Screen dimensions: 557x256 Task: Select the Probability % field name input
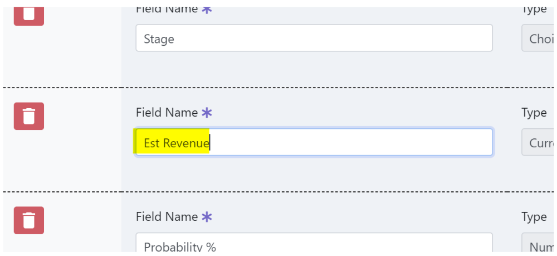[314, 245]
